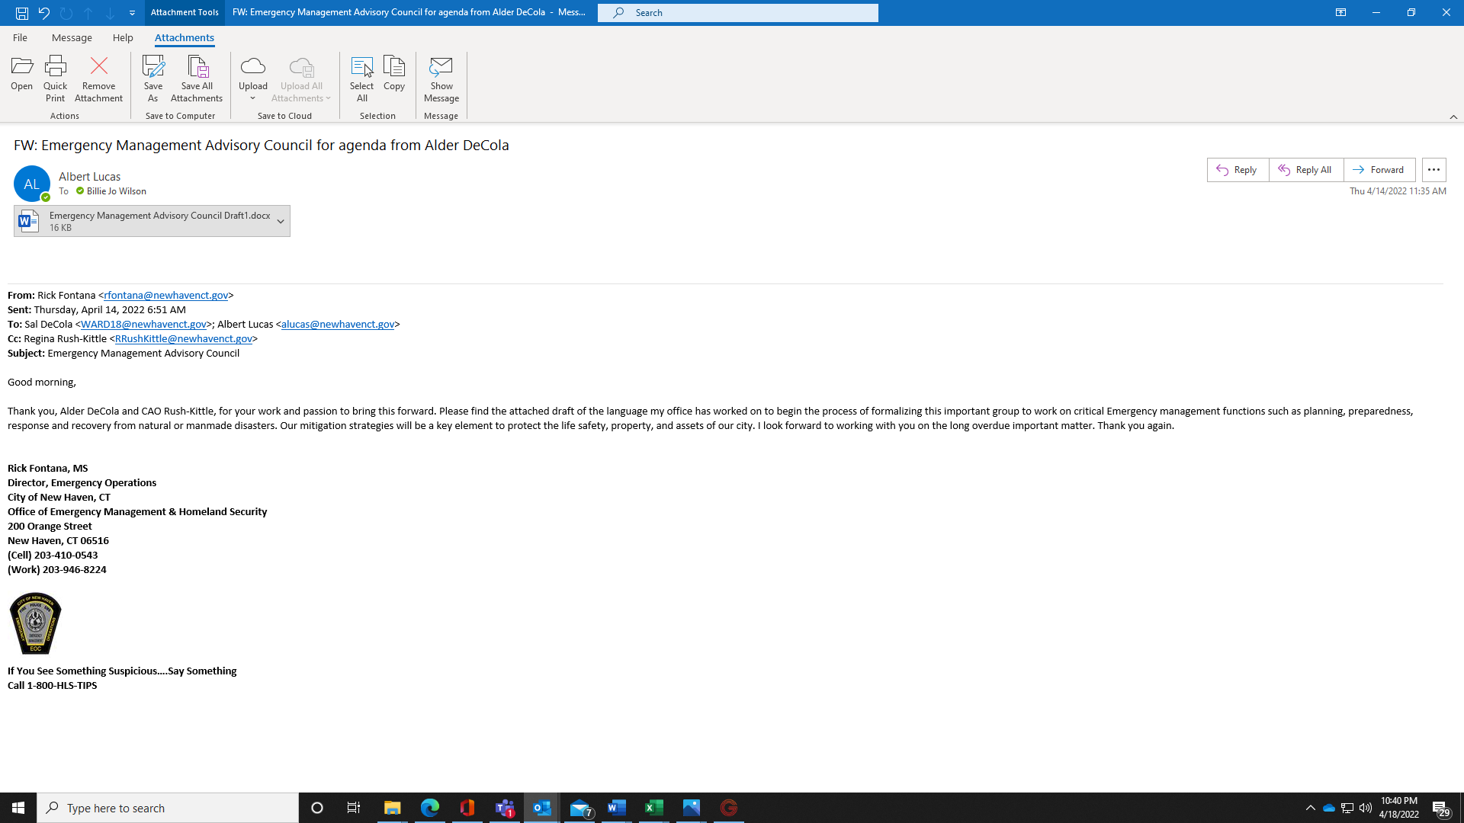
Task: Open the docx attachment dropdown chevron
Action: click(x=281, y=221)
